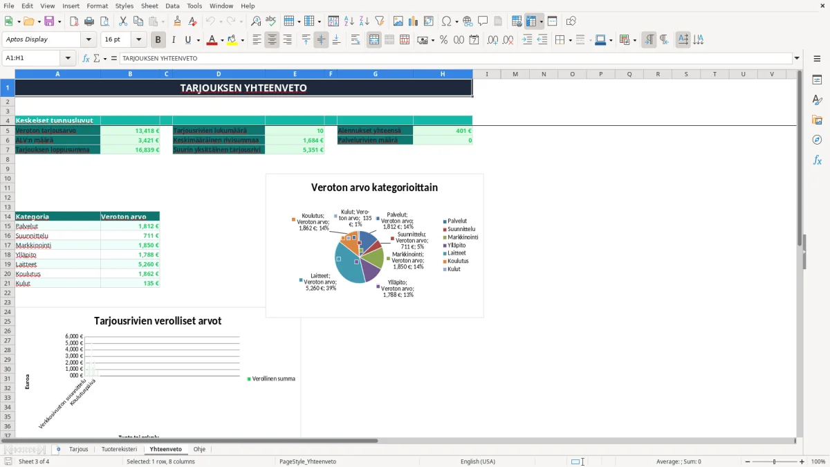Viewport: 830px width, 467px height.
Task: Toggle Align Left
Action: click(257, 40)
